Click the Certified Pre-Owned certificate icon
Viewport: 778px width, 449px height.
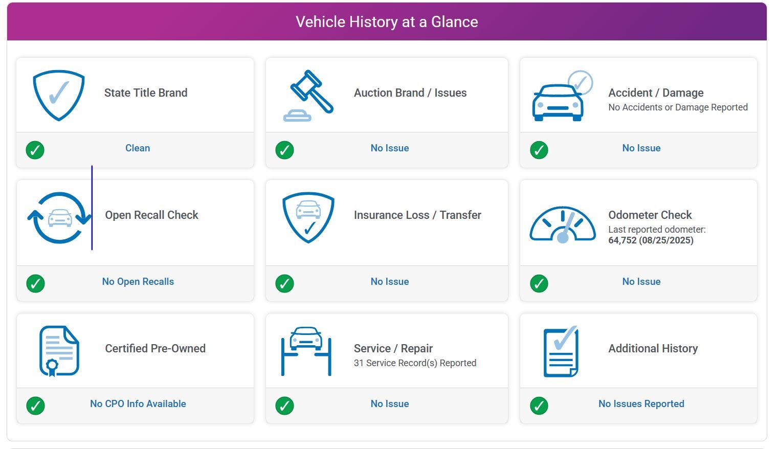(59, 351)
